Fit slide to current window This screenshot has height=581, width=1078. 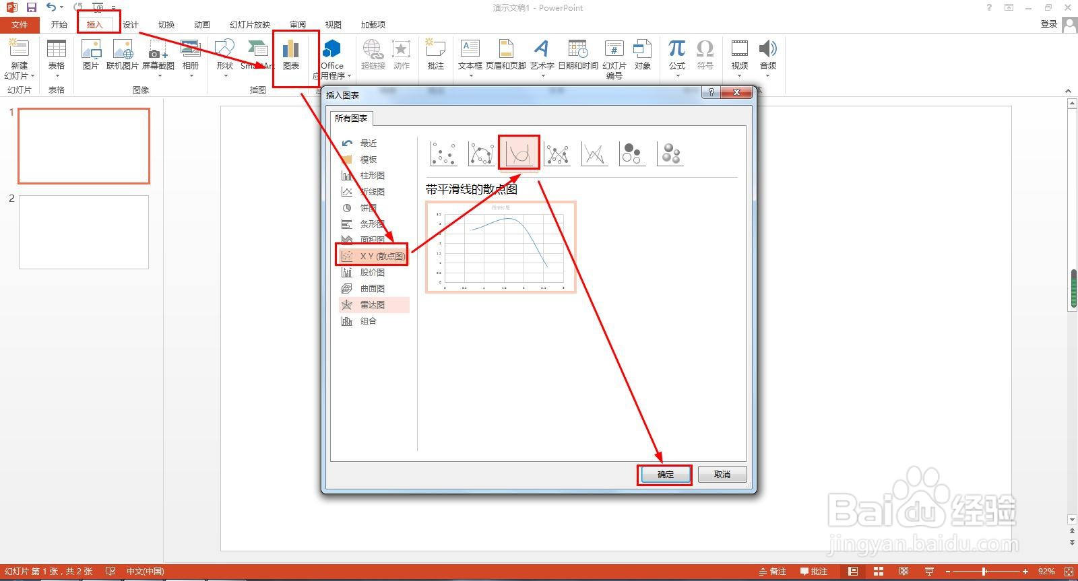(1069, 572)
